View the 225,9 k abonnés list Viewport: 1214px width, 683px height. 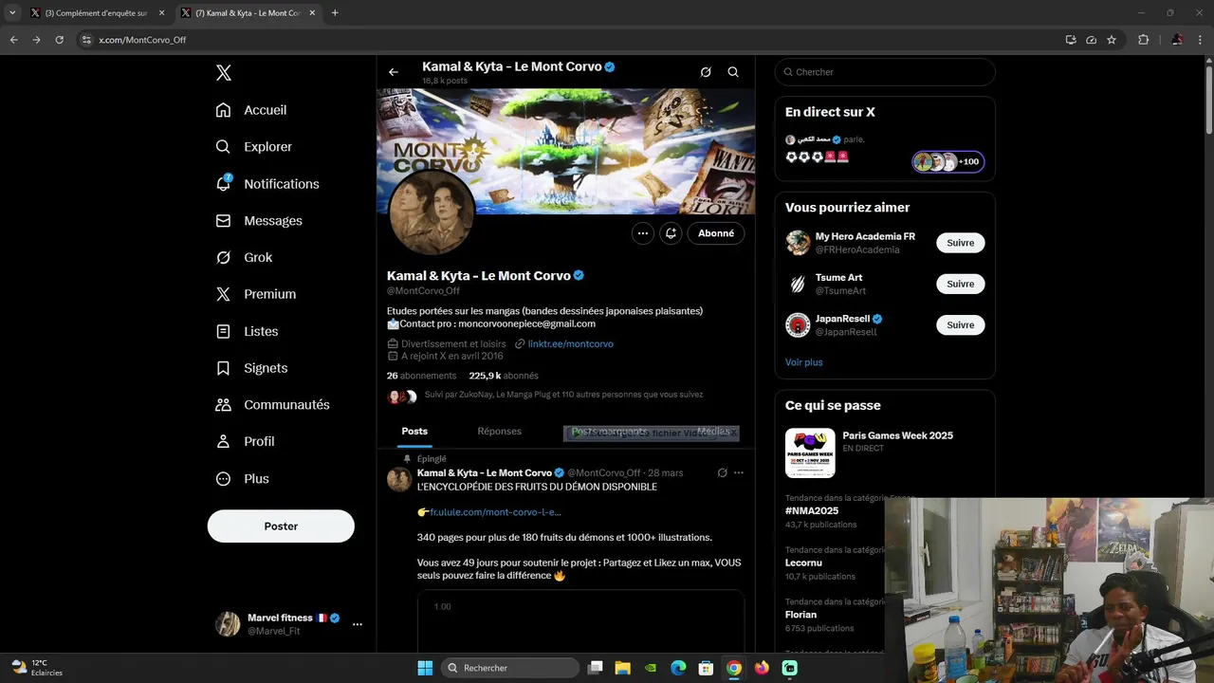pos(504,376)
